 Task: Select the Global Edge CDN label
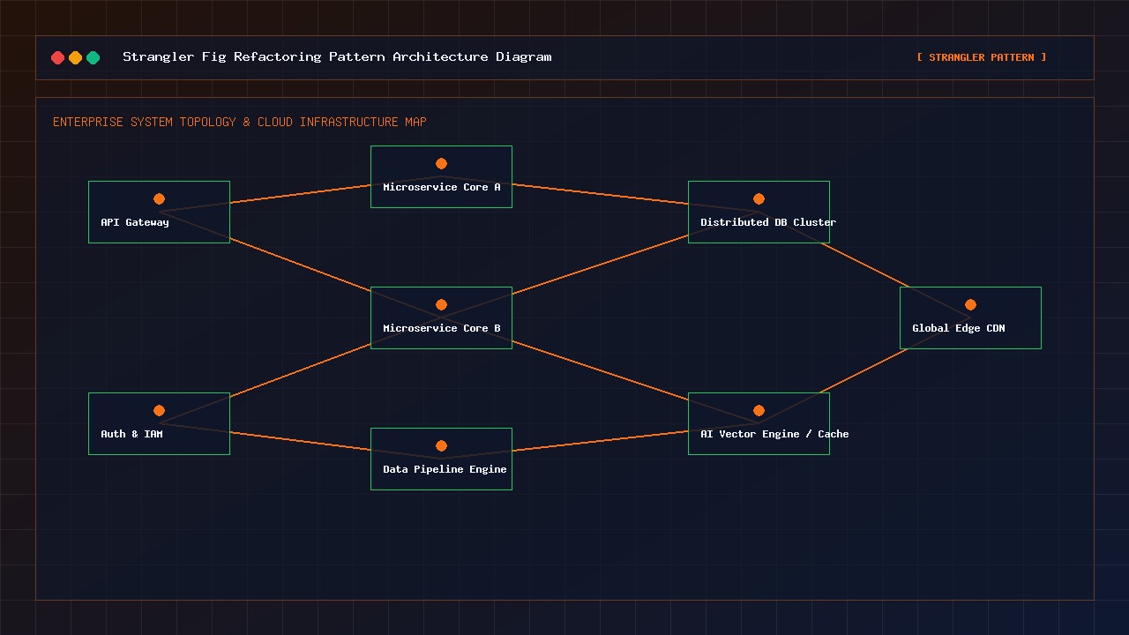click(959, 328)
